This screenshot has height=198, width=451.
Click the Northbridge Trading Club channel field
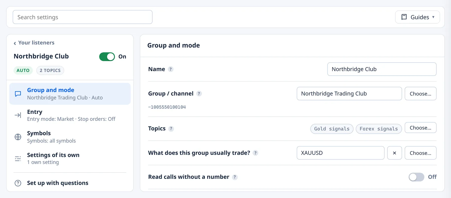pos(349,93)
